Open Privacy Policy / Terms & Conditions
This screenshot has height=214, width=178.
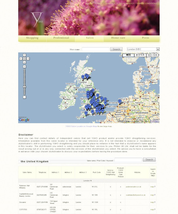click(x=138, y=3)
